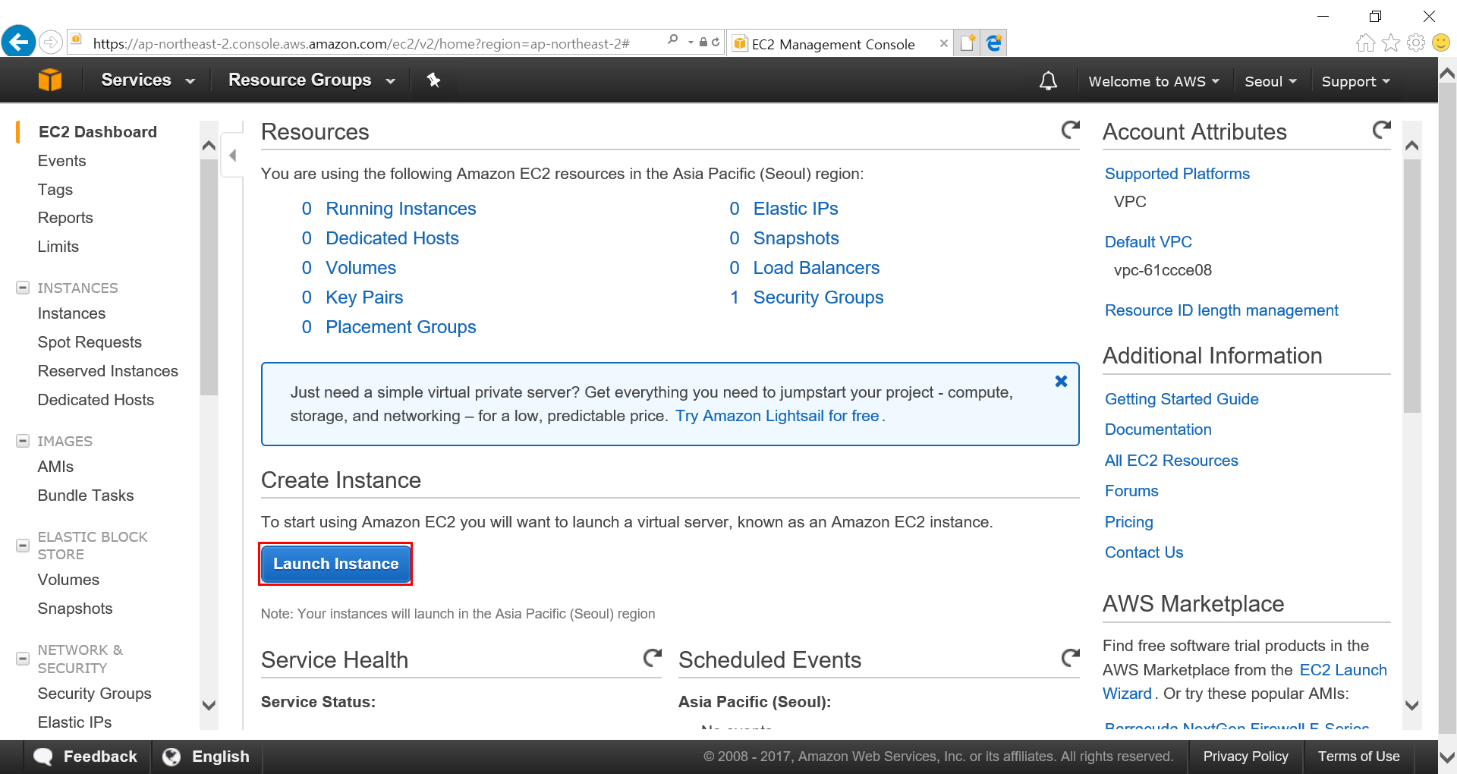The width and height of the screenshot is (1457, 774).
Task: Open the Placement Groups resource link
Action: point(401,327)
